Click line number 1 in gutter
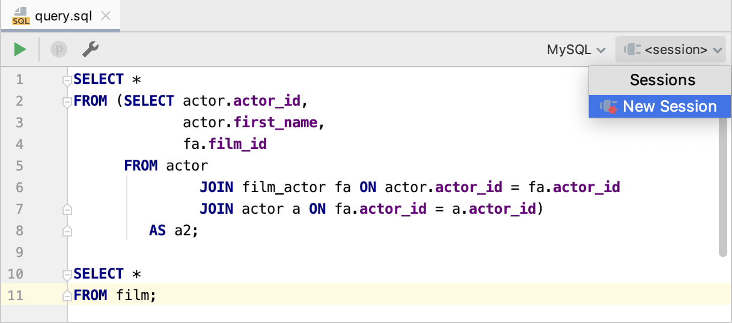This screenshot has width=732, height=323. click(x=19, y=79)
